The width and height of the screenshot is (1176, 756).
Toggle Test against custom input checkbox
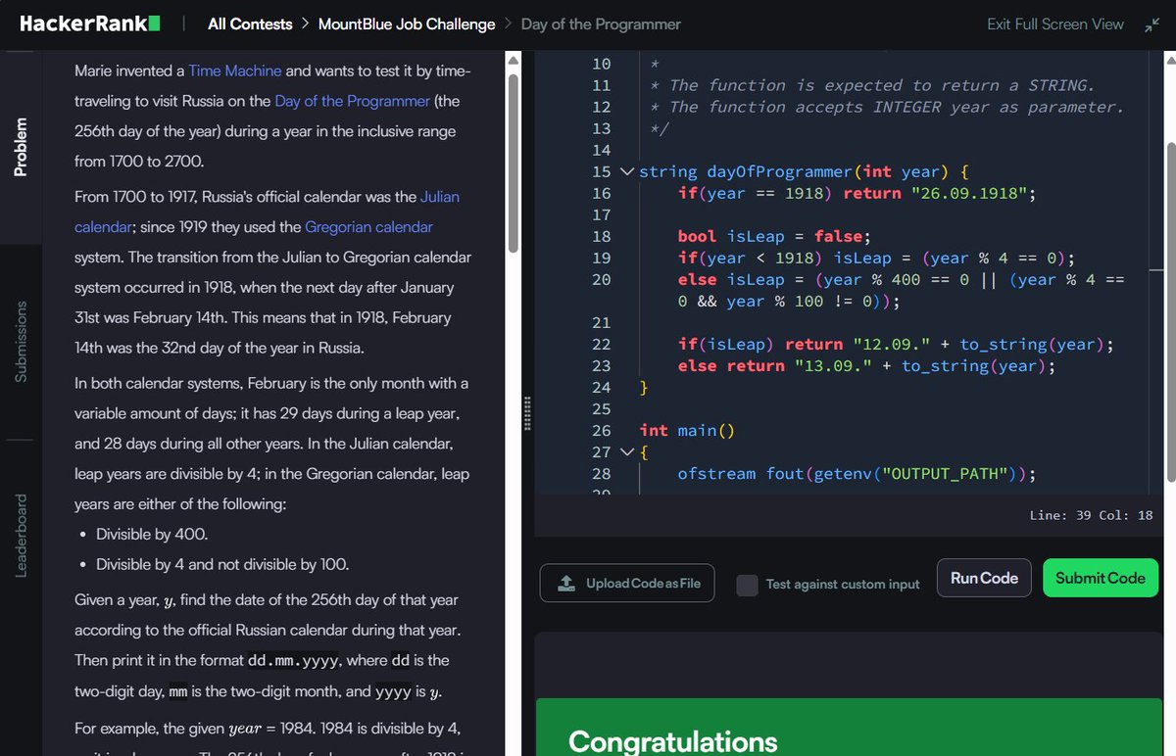pyautogui.click(x=747, y=585)
